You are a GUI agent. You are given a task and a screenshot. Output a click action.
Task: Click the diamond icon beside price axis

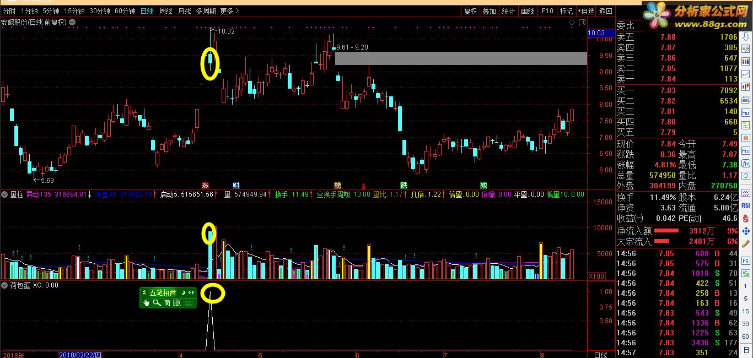[x=572, y=22]
